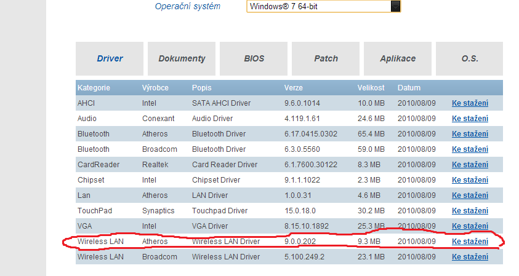Click version 6.3.0.5560 cell
Screen dimensions: 519x276
point(302,149)
